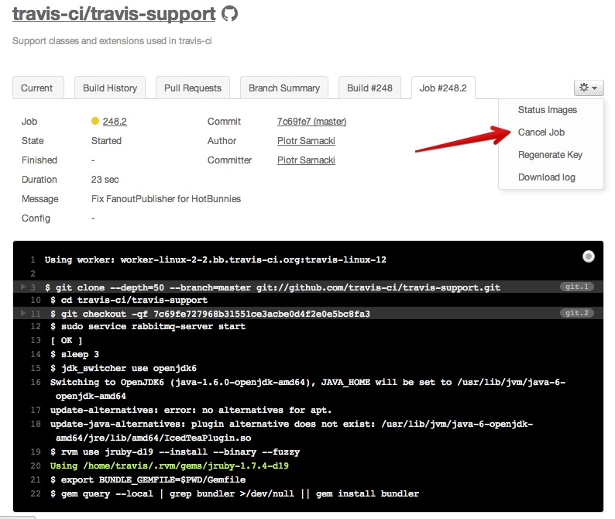This screenshot has width=615, height=519.
Task: Click the git.1 fold label
Action: point(576,287)
